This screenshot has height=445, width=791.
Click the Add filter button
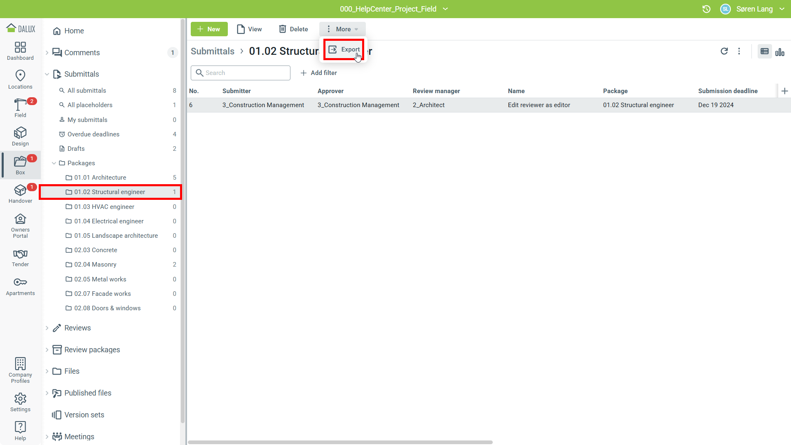pos(318,73)
